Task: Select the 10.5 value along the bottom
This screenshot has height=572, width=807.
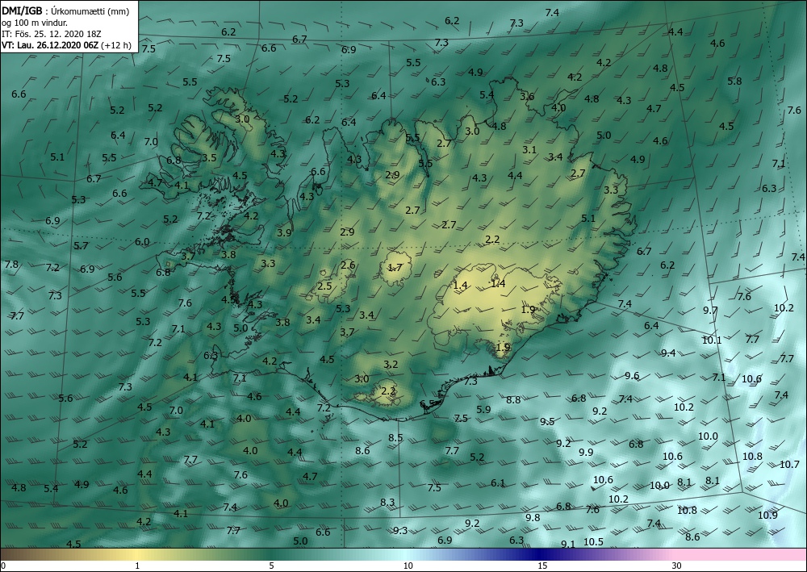Action: click(593, 541)
